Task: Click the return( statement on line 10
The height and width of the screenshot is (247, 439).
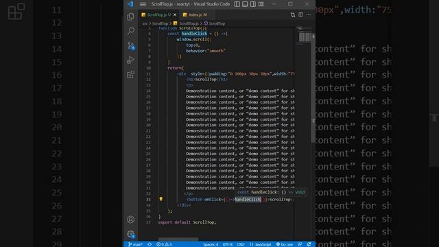Action: click(x=176, y=68)
